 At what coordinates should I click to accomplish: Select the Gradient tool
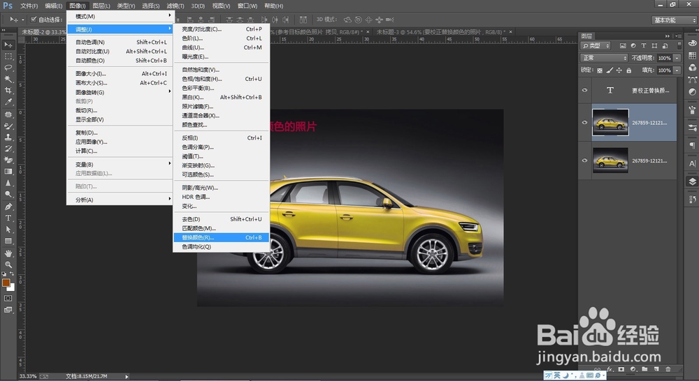(8, 172)
